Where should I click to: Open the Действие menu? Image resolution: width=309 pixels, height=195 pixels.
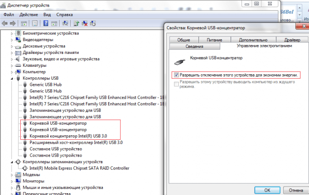tap(28, 14)
